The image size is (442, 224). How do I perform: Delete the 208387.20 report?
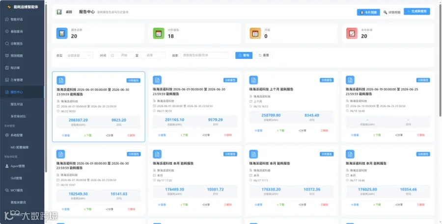coord(131,135)
